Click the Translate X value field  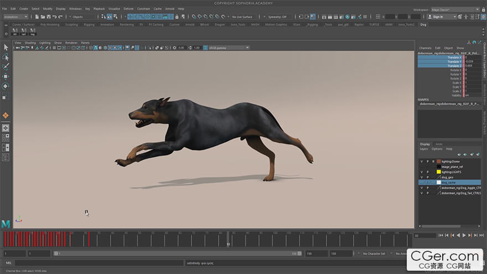472,57
